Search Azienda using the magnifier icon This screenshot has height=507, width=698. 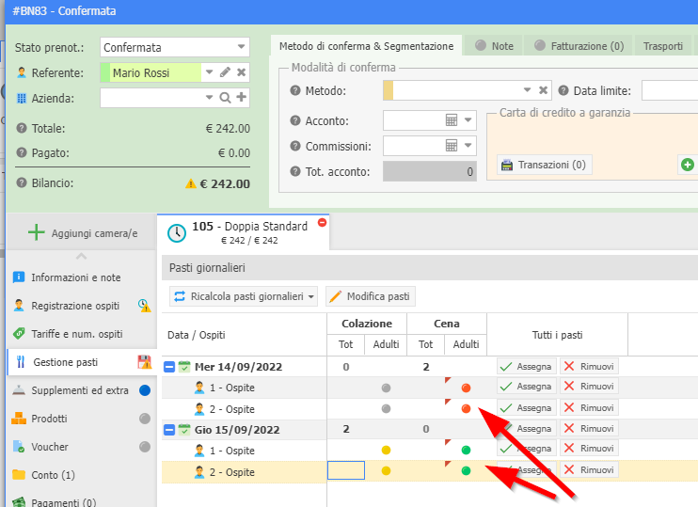coord(225,98)
